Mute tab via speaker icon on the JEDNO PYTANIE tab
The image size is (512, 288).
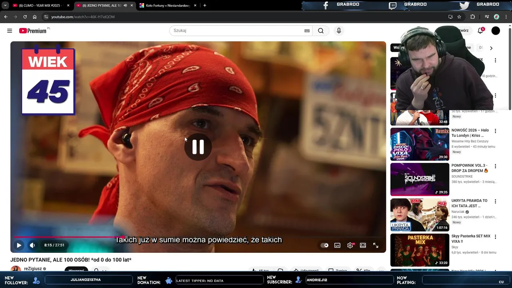coord(125,6)
